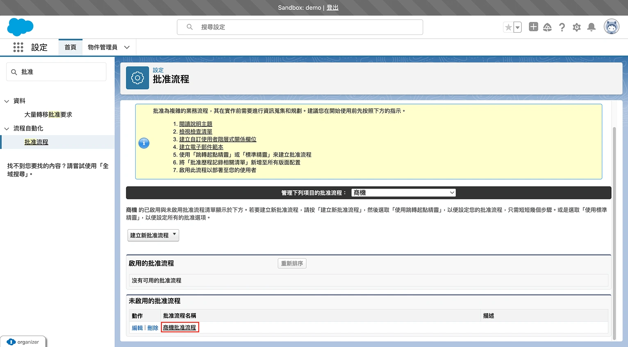Screen dimensions: 628x347
Task: Open the 物件管理員 tab
Action: pyautogui.click(x=102, y=47)
